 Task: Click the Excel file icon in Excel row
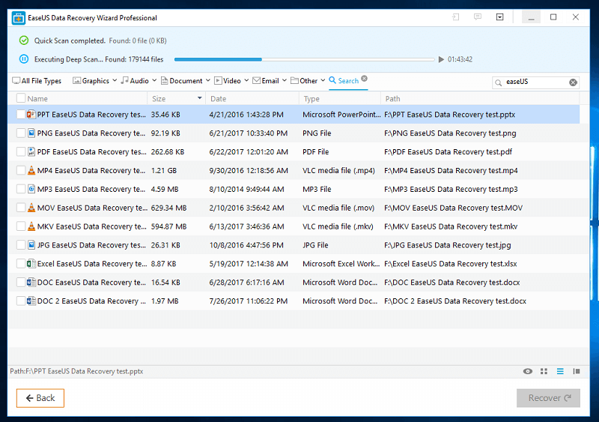[x=31, y=264]
